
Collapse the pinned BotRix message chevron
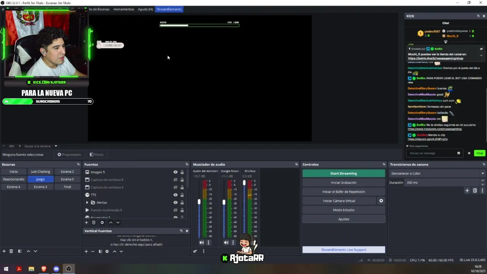[x=481, y=56]
